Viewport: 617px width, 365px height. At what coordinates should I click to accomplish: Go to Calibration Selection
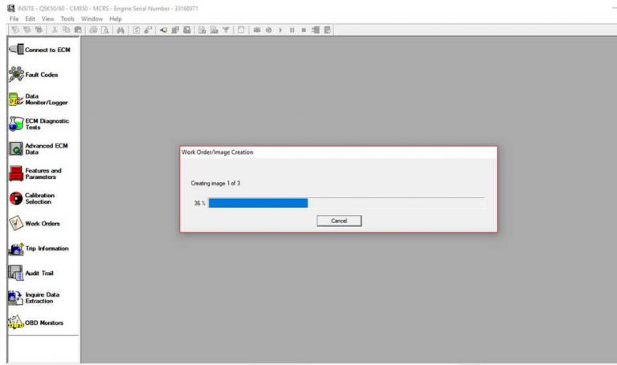[39, 198]
